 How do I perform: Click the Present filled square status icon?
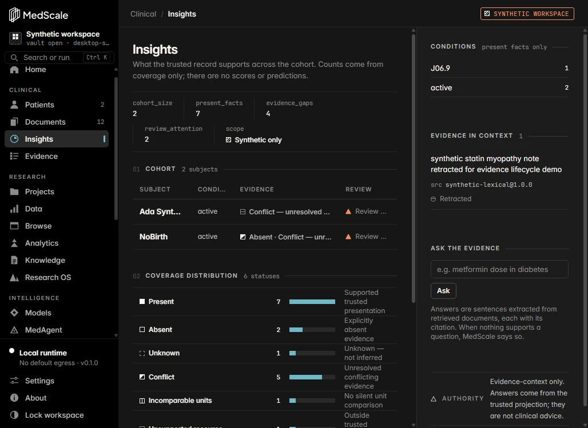[142, 302]
